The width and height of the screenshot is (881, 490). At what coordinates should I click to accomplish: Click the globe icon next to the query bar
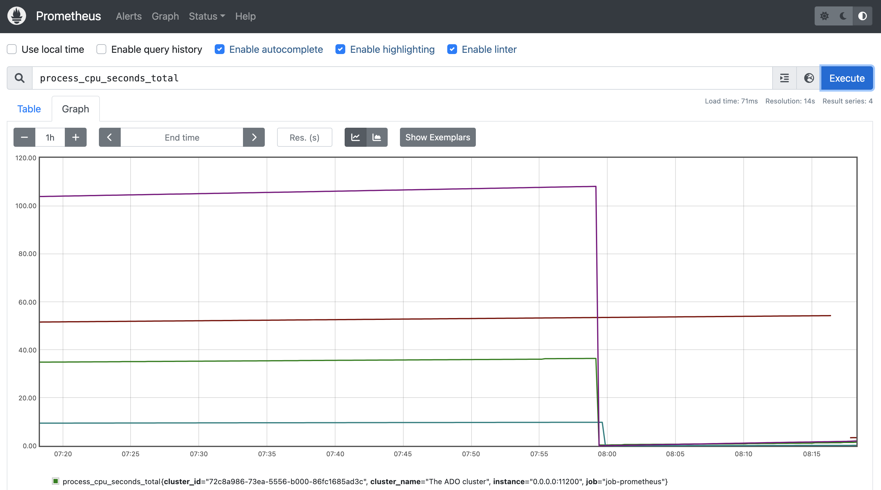809,78
